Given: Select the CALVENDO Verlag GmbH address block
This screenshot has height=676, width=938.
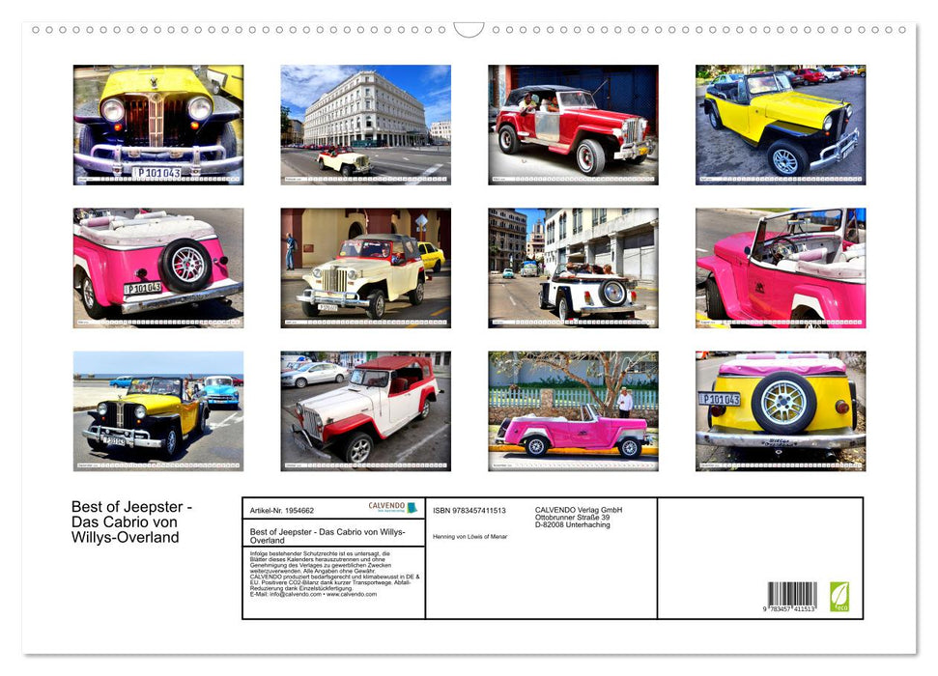Looking at the screenshot, I should click(x=577, y=517).
